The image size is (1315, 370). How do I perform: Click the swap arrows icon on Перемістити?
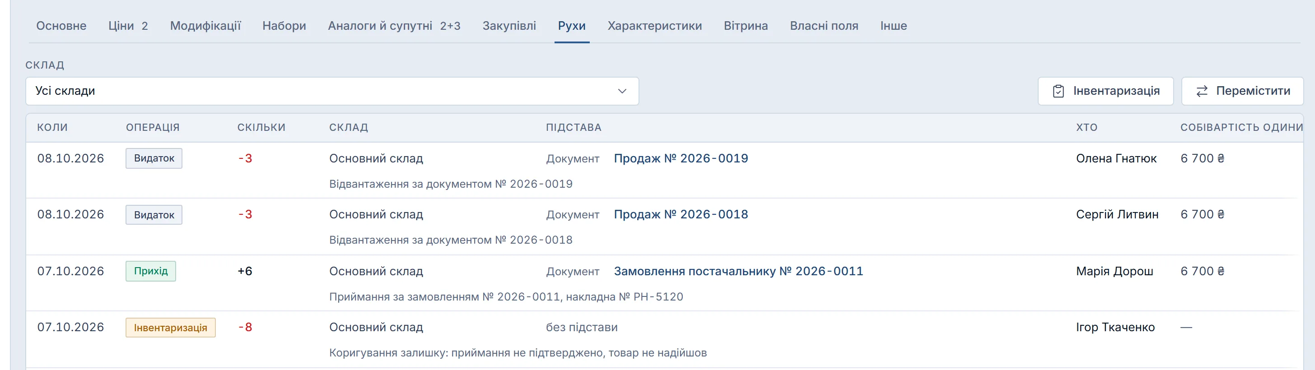1202,91
